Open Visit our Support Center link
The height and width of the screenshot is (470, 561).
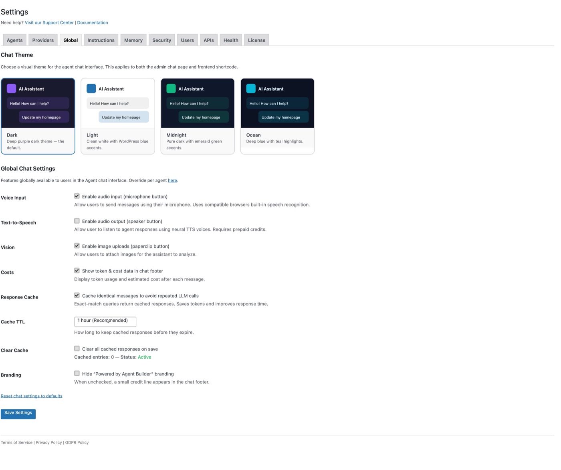pos(49,23)
